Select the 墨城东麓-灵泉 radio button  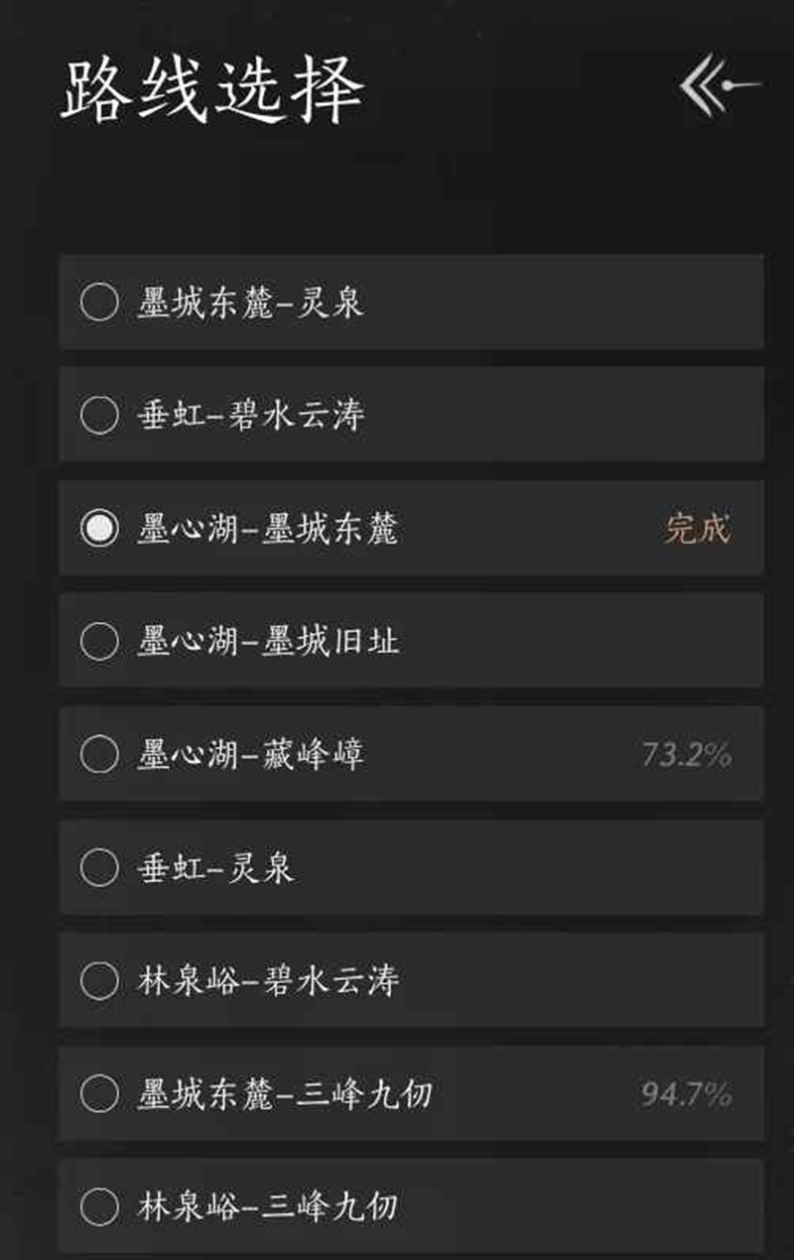pyautogui.click(x=99, y=302)
